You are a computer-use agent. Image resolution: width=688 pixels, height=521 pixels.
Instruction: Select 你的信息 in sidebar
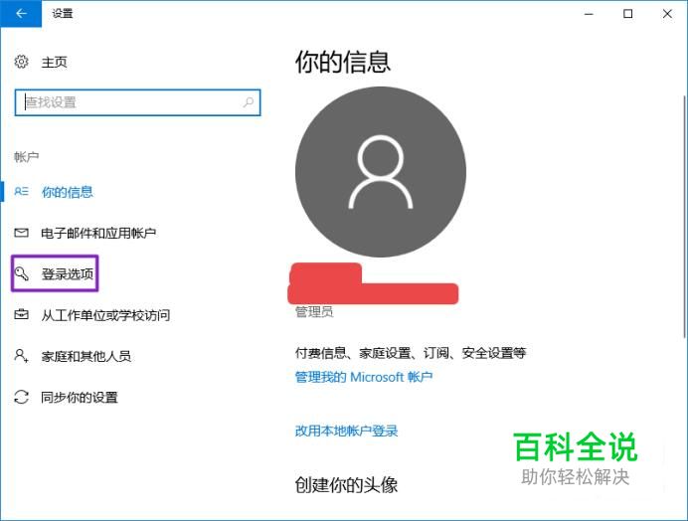click(68, 192)
